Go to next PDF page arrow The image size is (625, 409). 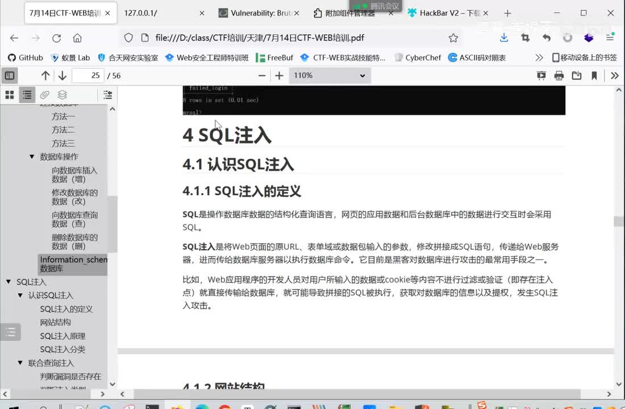pyautogui.click(x=62, y=76)
